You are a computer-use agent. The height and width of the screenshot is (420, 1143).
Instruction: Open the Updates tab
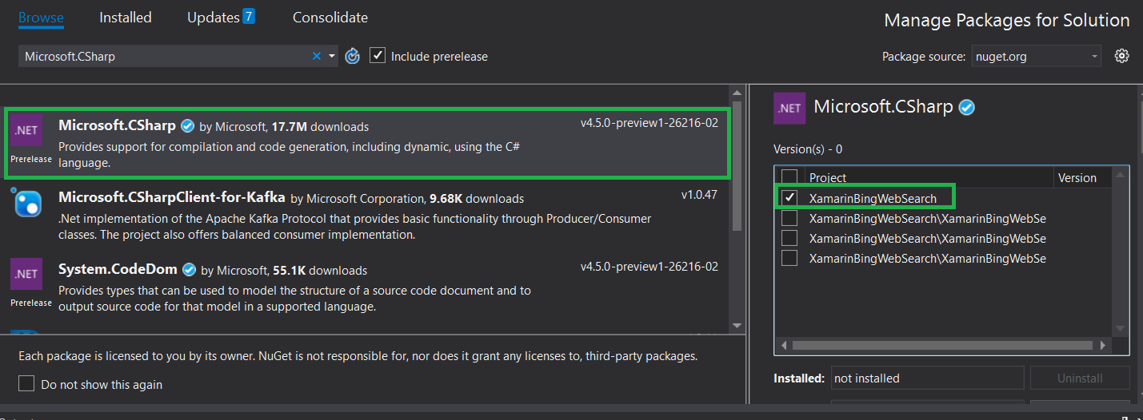point(214,17)
